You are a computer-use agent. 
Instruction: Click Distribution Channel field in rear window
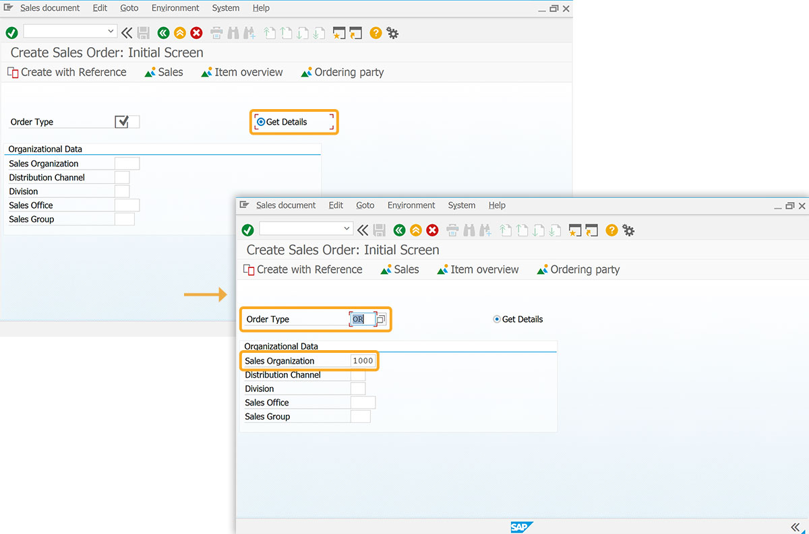pyautogui.click(x=122, y=177)
